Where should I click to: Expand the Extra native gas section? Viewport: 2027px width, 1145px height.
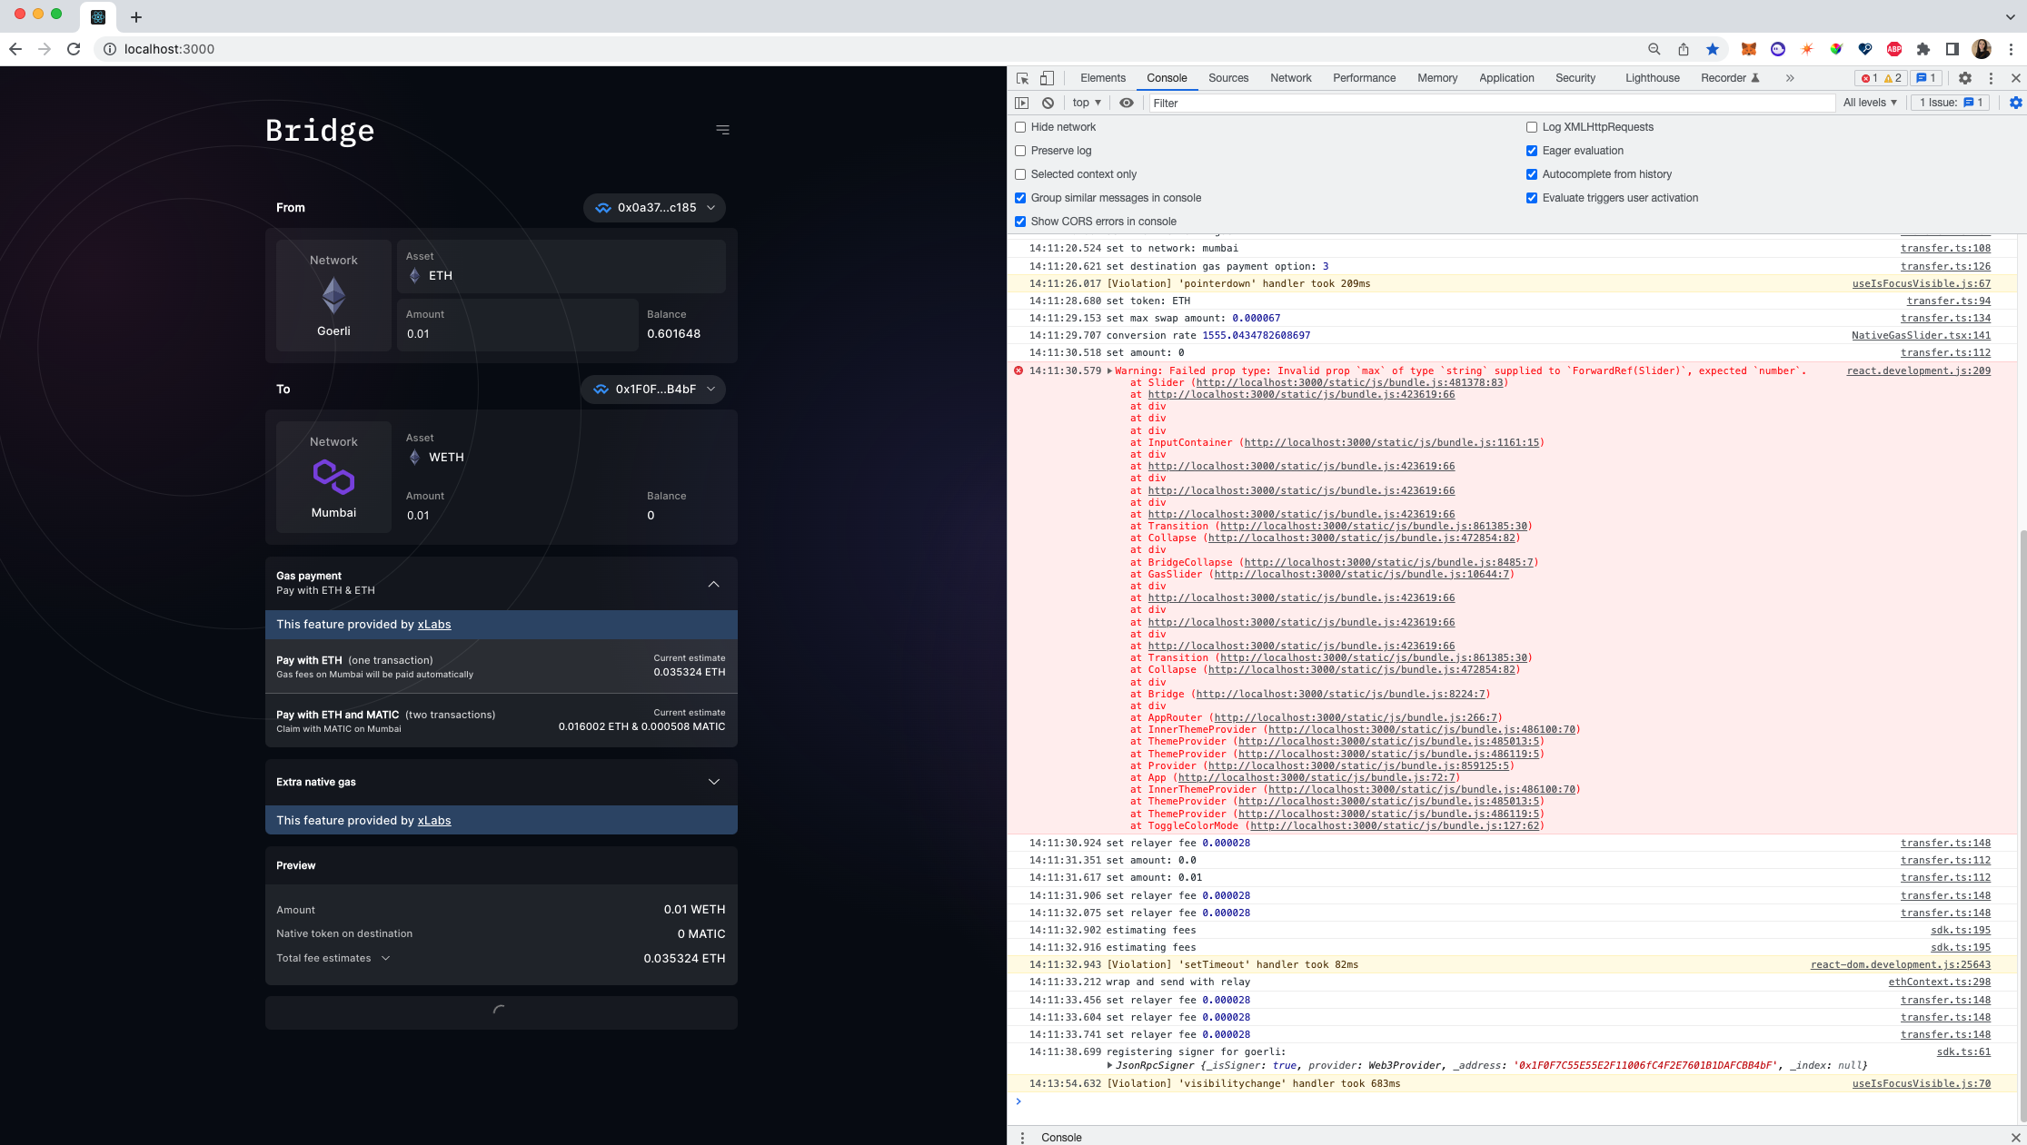pos(714,782)
